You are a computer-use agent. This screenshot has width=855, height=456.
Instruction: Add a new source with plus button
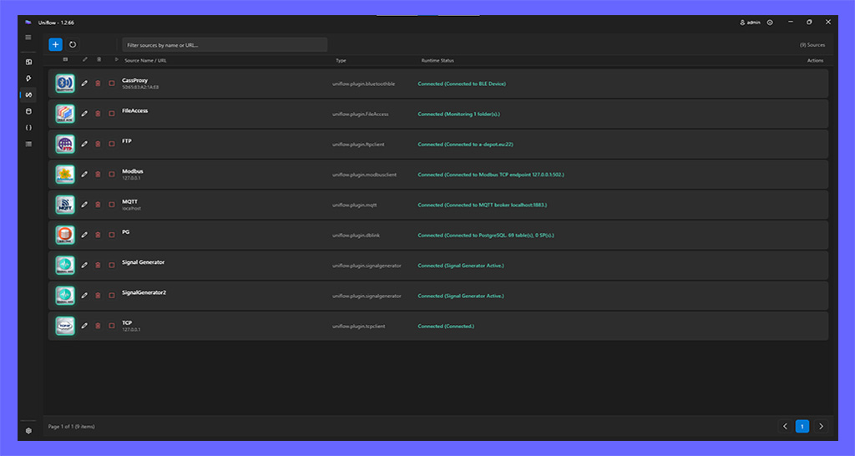[56, 45]
